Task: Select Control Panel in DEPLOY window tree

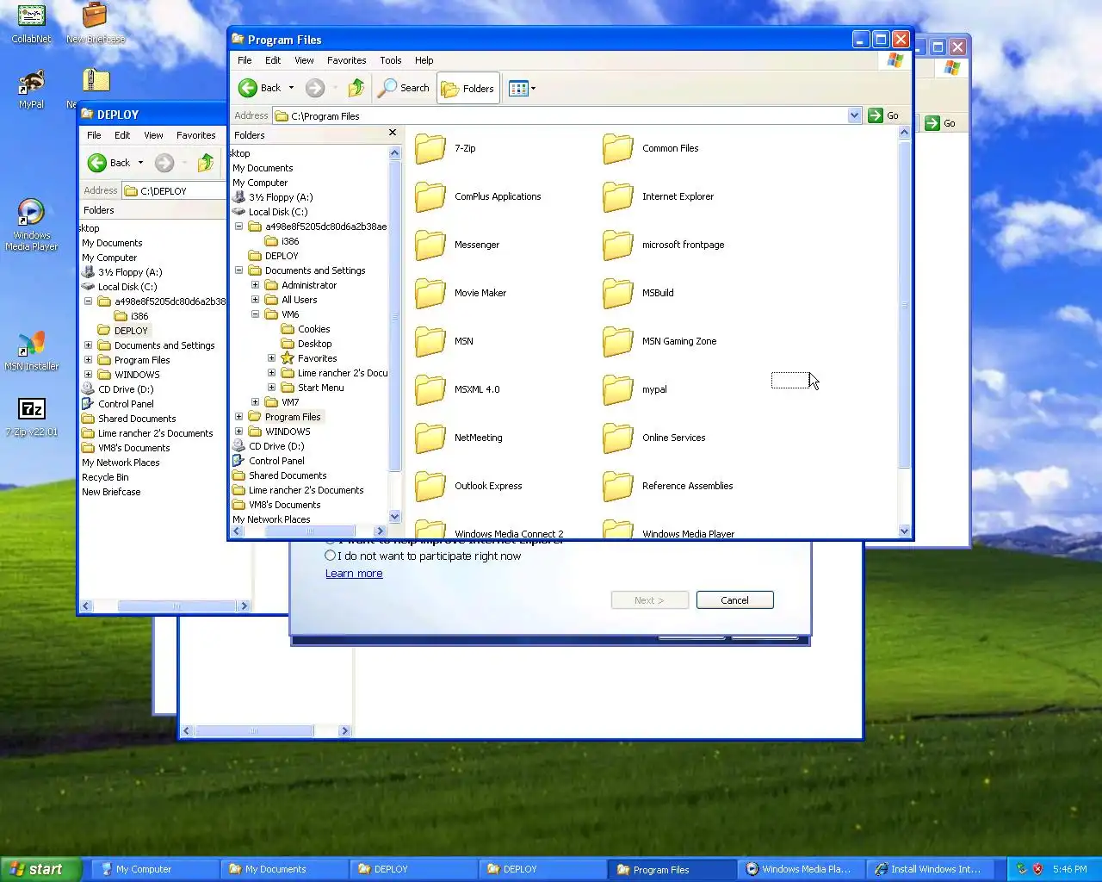Action: pyautogui.click(x=117, y=404)
